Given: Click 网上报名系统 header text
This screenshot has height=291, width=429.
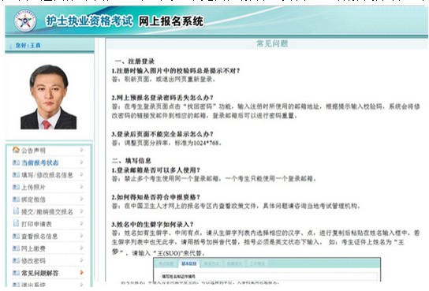Looking at the screenshot, I should 171,21.
